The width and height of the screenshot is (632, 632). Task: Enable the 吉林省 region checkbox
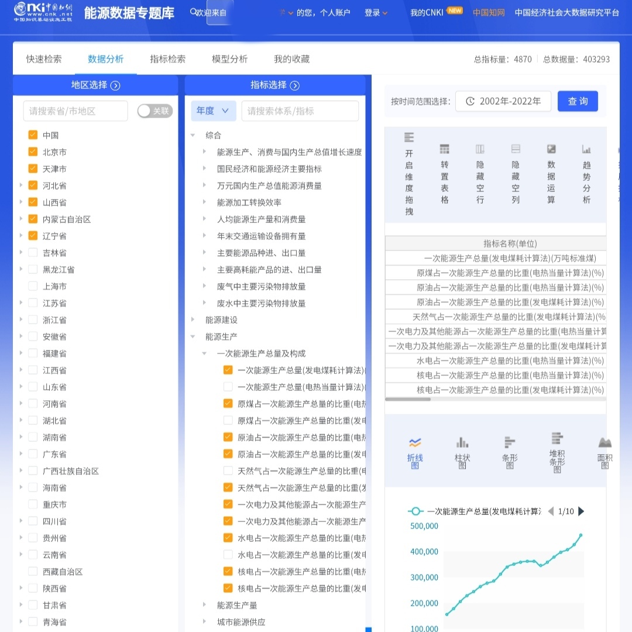click(33, 252)
